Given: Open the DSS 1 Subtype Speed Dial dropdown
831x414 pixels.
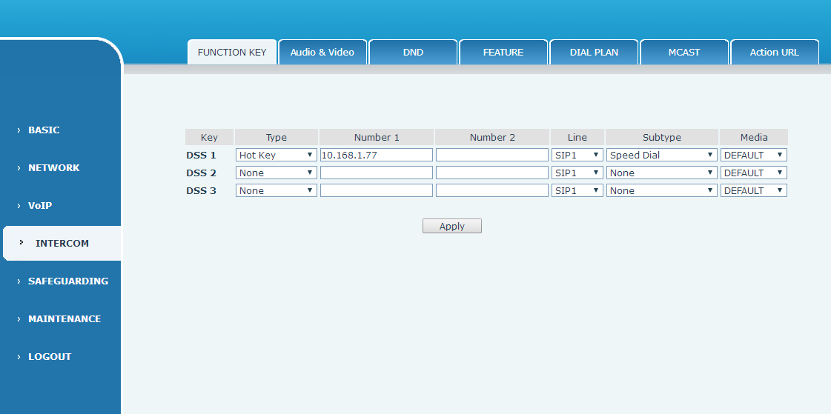Looking at the screenshot, I should pos(662,156).
